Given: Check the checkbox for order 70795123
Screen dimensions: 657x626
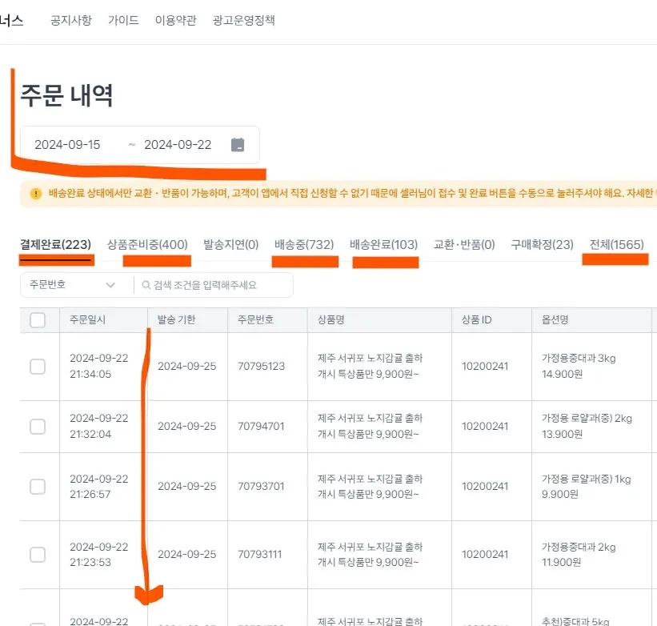Looking at the screenshot, I should coord(38,365).
